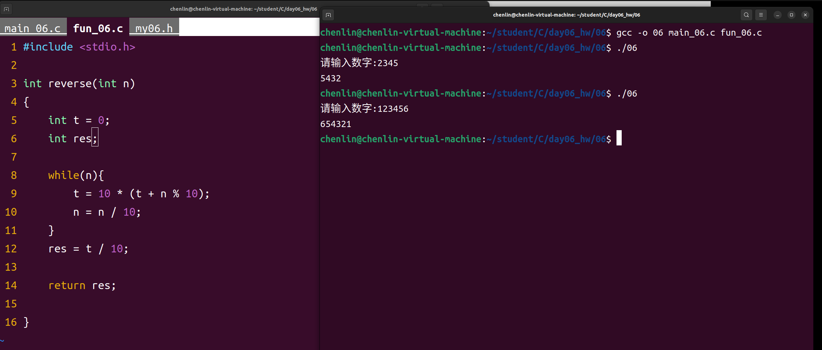
Task: Click closing brace on line 11
Action: pos(51,230)
